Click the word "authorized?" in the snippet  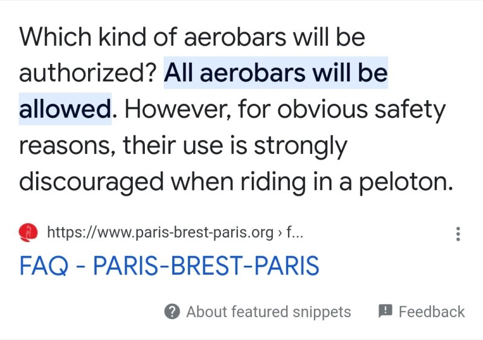(88, 74)
